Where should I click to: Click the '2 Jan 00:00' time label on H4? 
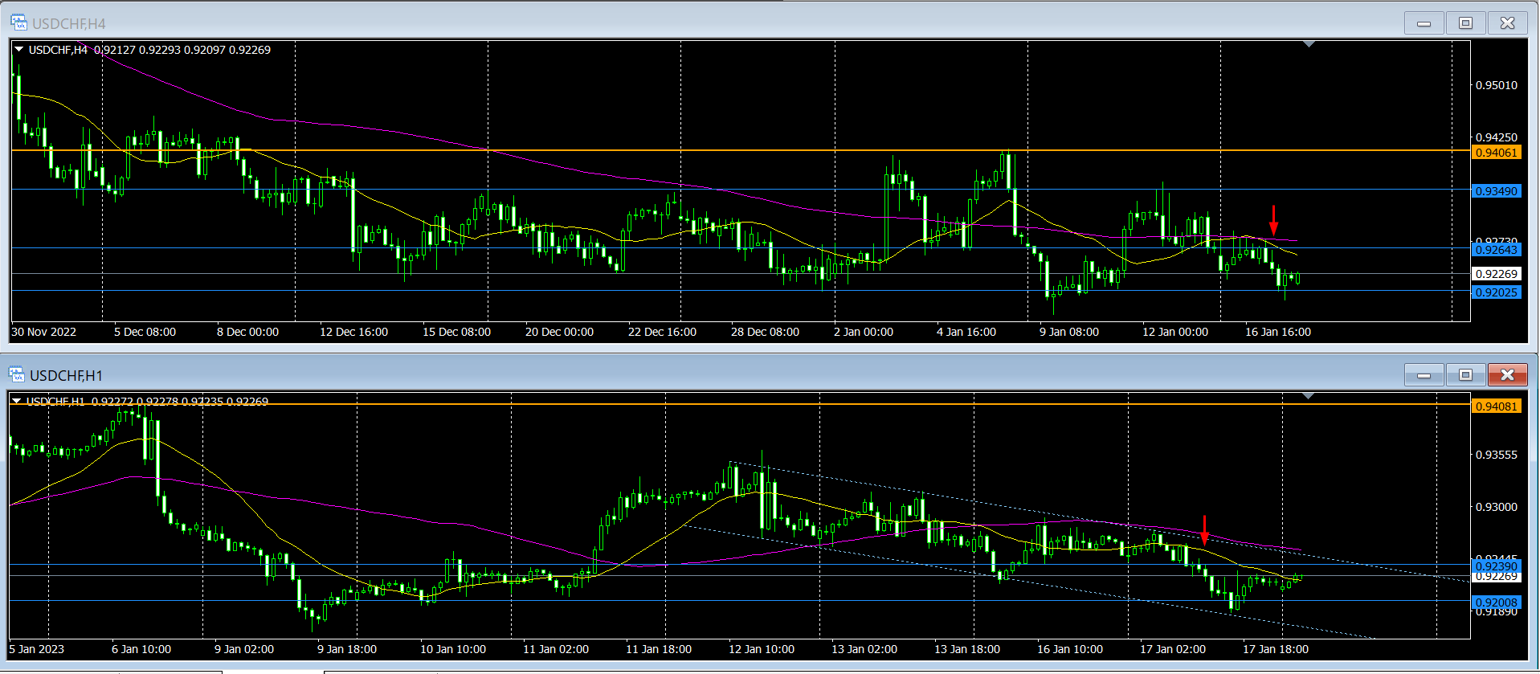tap(864, 332)
